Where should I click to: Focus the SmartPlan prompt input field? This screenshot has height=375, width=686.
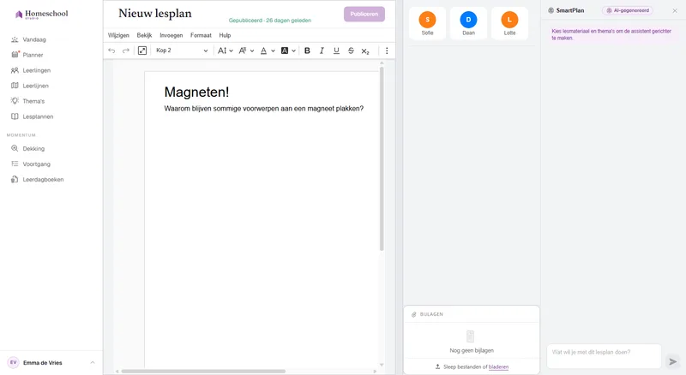click(604, 356)
